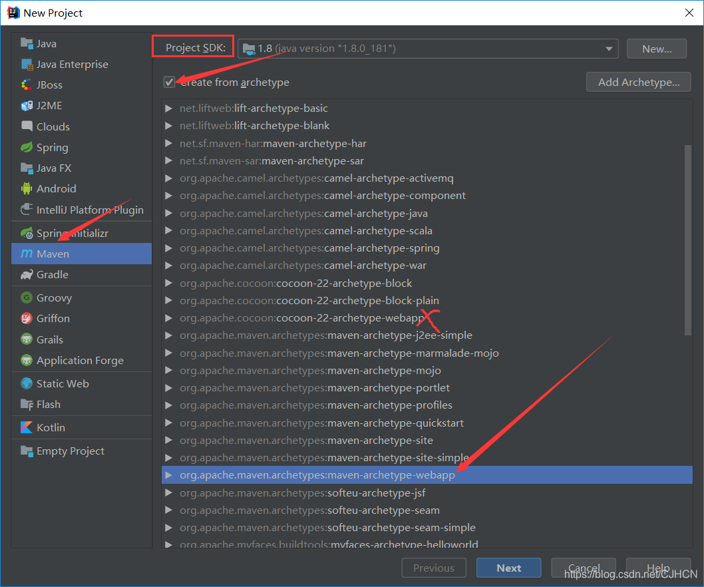Select lift-archetype-blank row

pyautogui.click(x=427, y=126)
